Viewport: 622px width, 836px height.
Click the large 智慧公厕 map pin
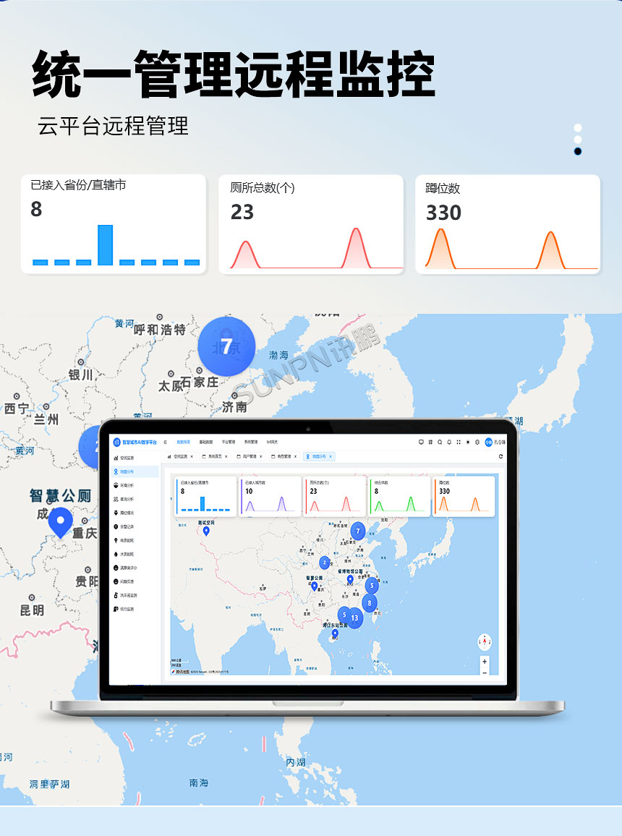pyautogui.click(x=60, y=521)
